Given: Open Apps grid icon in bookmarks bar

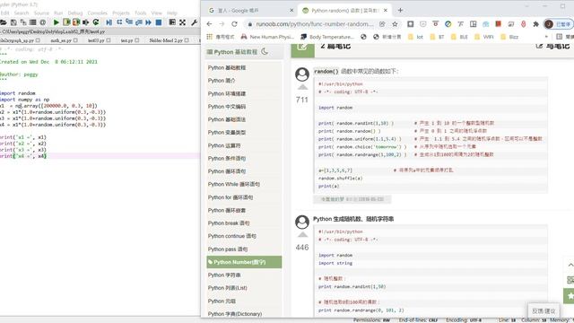Looking at the screenshot, I should click(x=209, y=37).
